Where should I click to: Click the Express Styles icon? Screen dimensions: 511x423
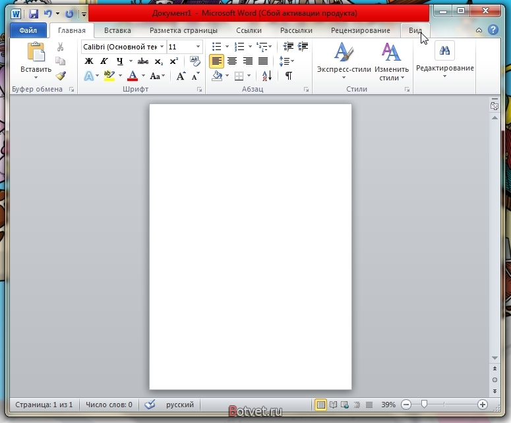pos(344,52)
